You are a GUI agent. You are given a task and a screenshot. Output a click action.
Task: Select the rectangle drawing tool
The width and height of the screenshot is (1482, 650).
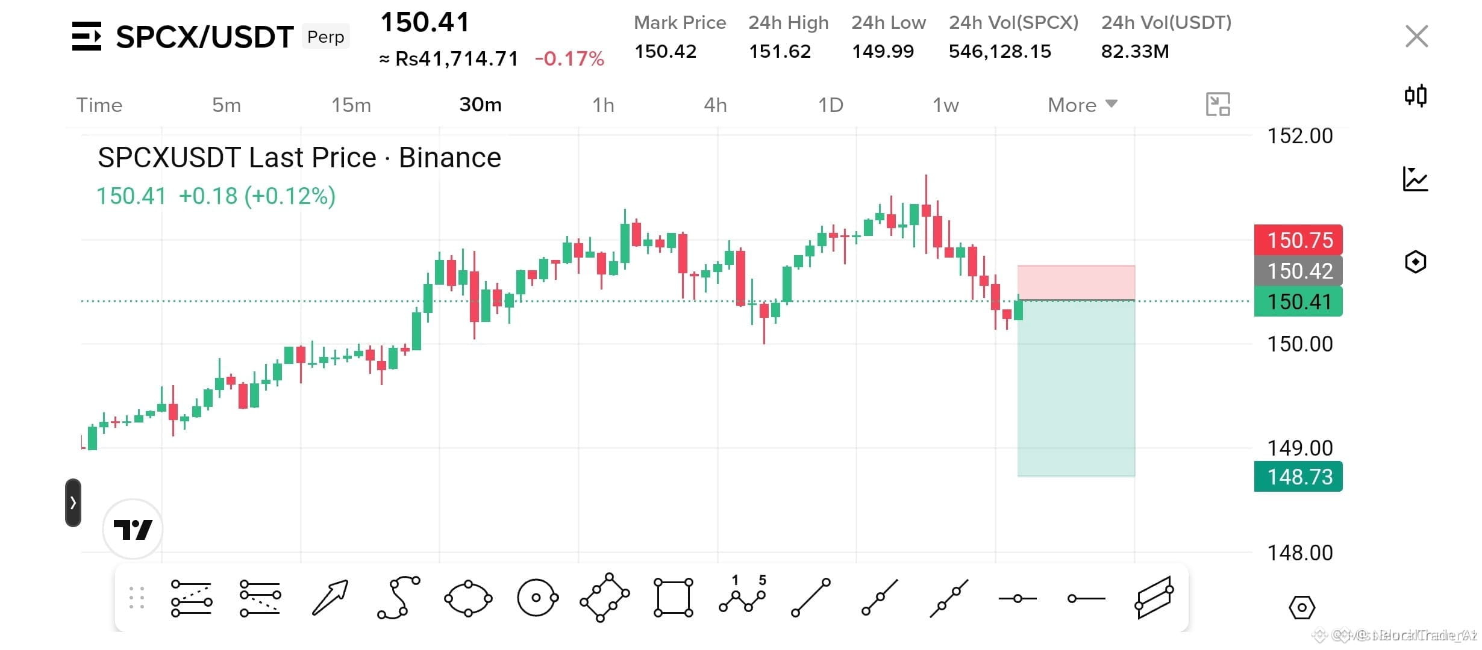(x=673, y=598)
